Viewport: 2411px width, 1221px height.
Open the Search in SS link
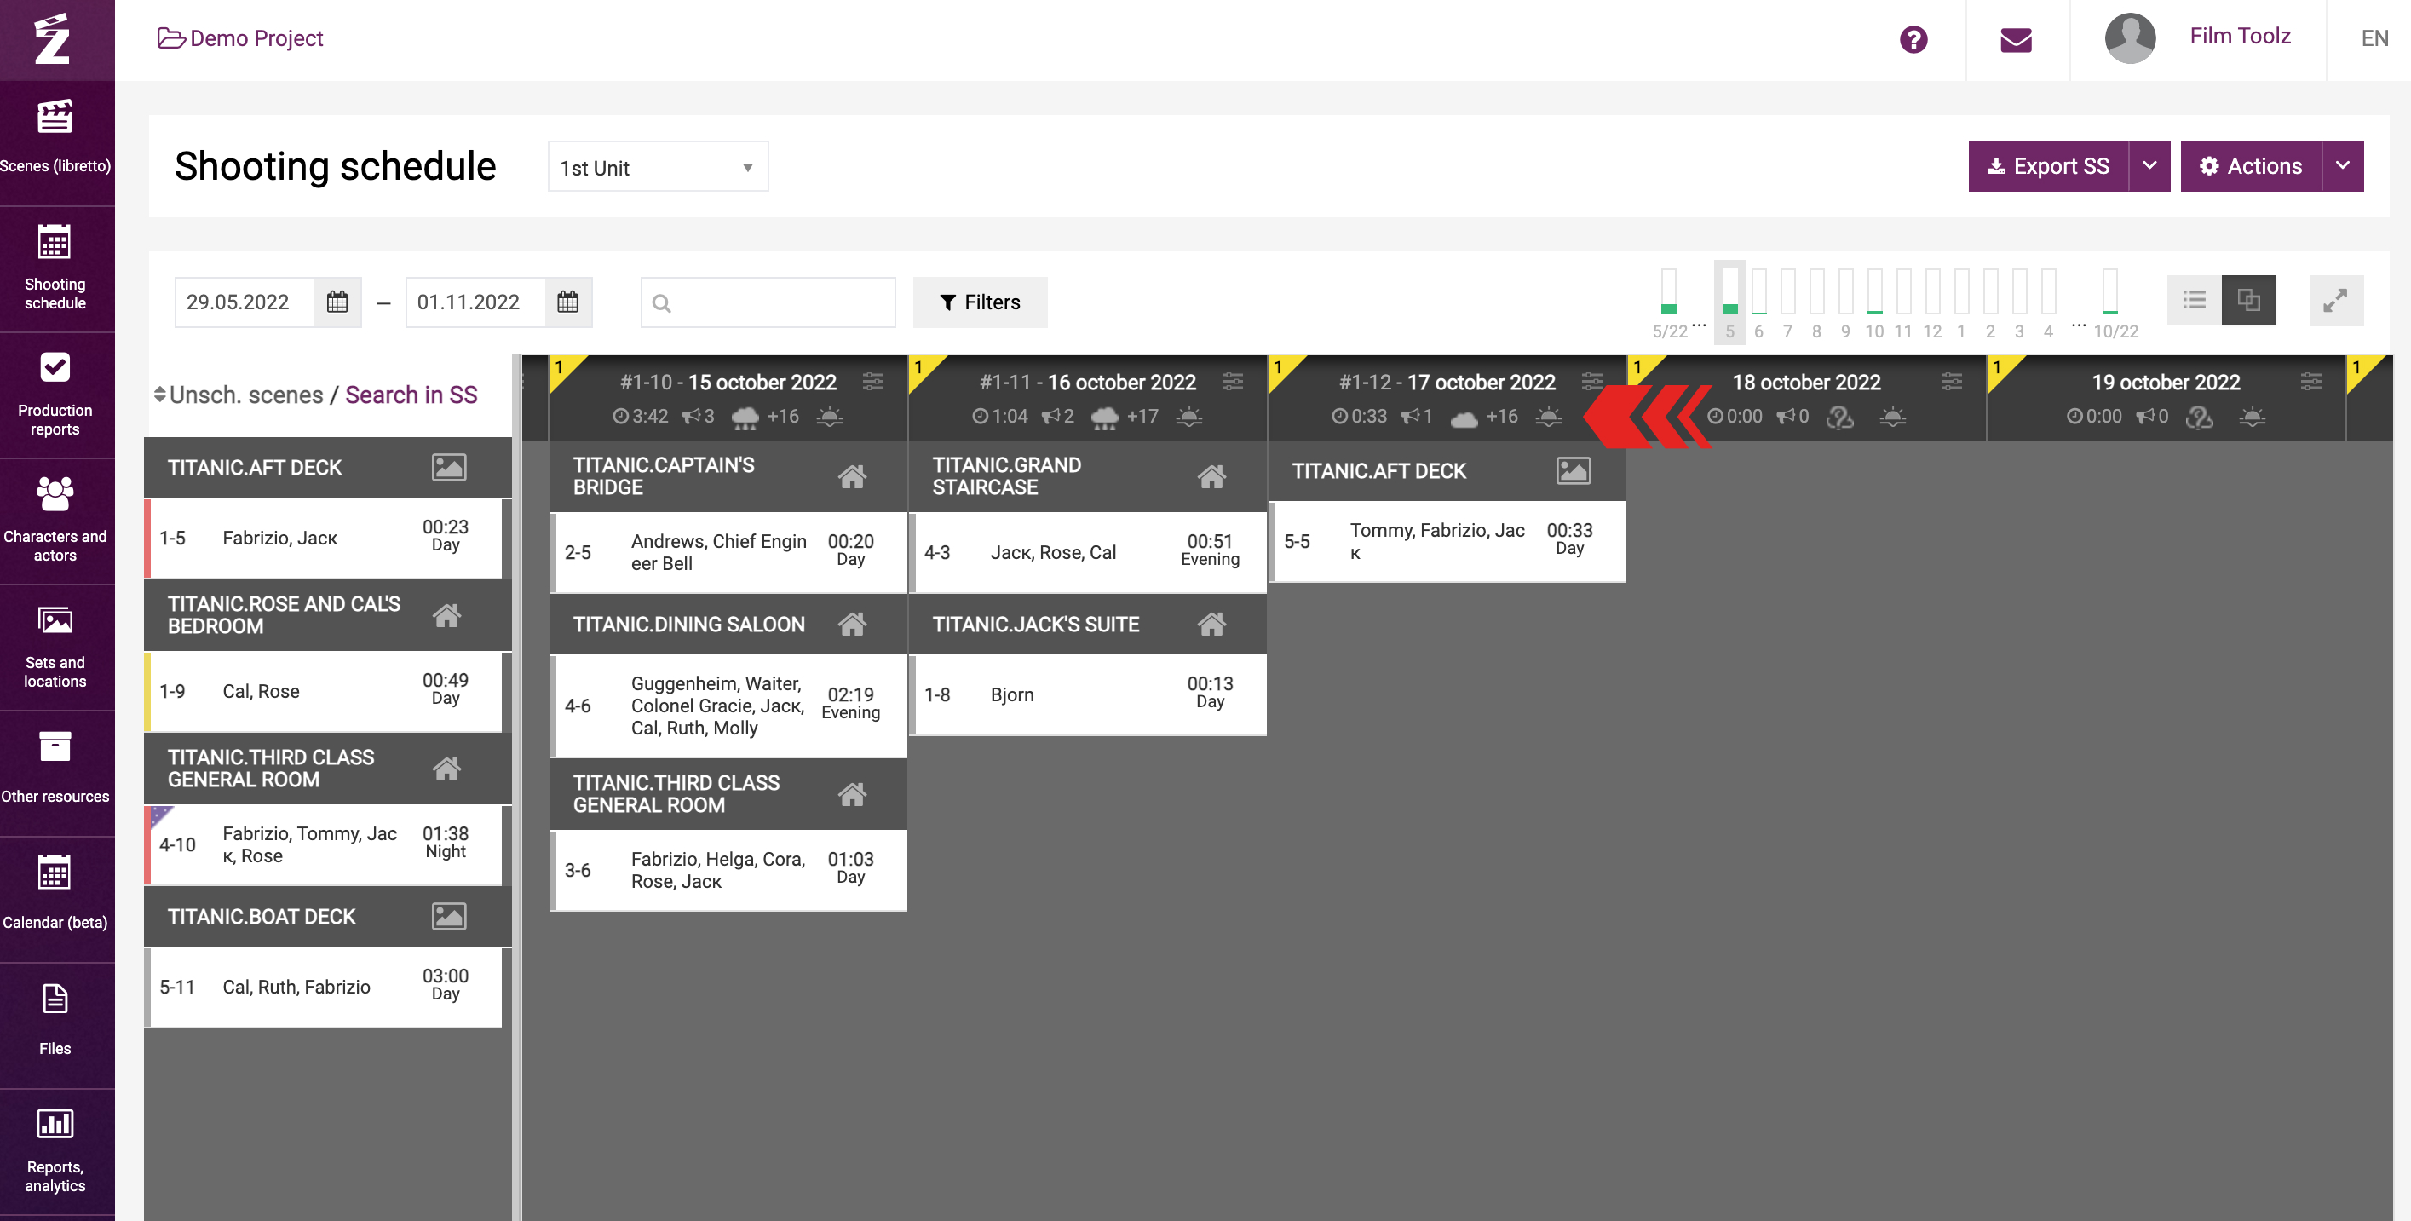coord(411,395)
